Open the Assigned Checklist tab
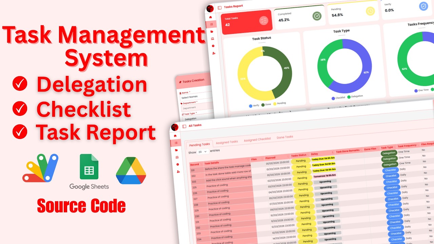 [257, 139]
